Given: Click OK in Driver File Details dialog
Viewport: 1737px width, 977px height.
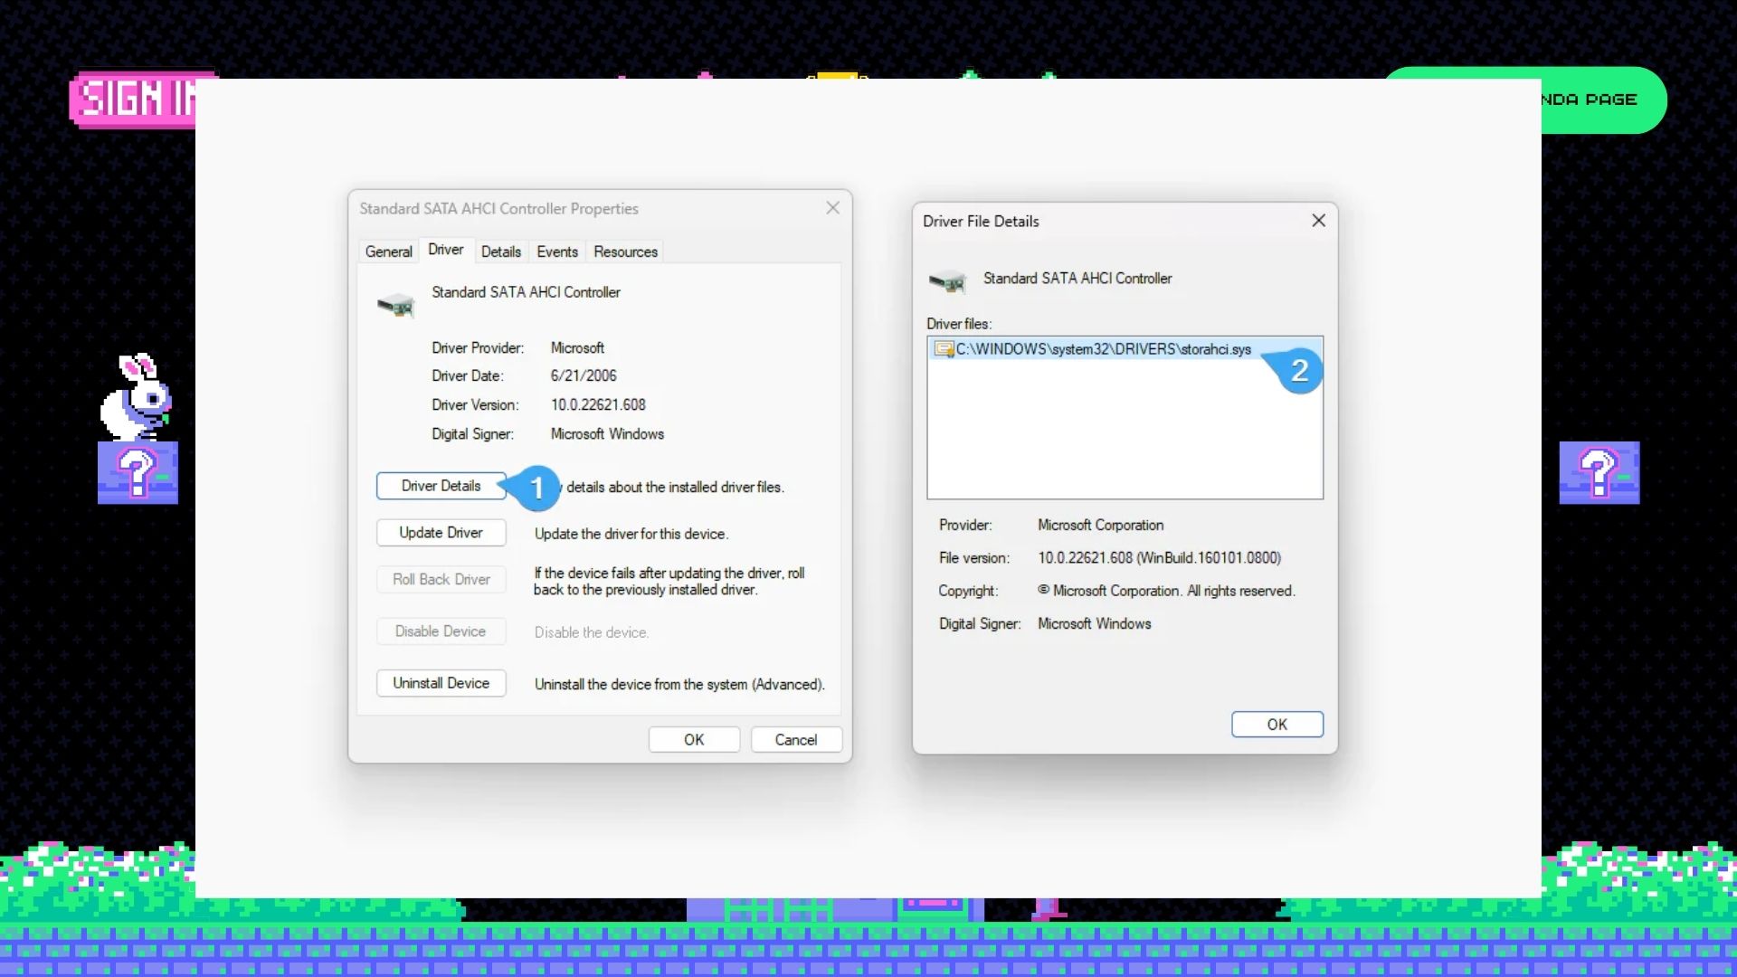Looking at the screenshot, I should (1277, 725).
